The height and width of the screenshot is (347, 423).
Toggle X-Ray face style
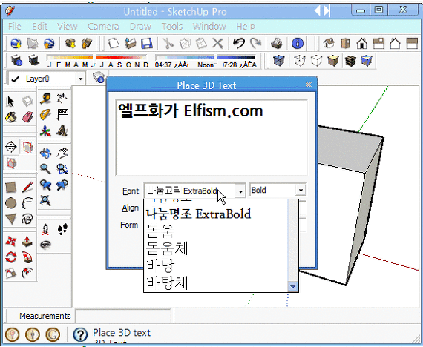point(279,61)
